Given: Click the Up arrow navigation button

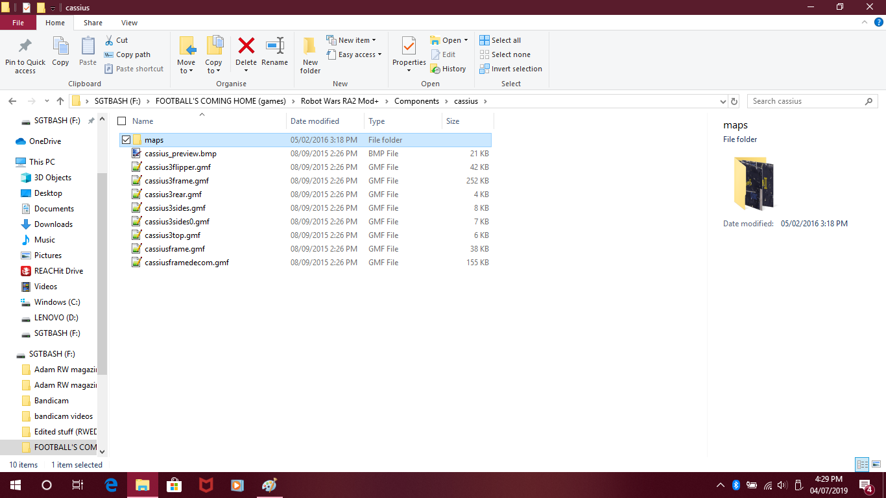Looking at the screenshot, I should pyautogui.click(x=60, y=101).
